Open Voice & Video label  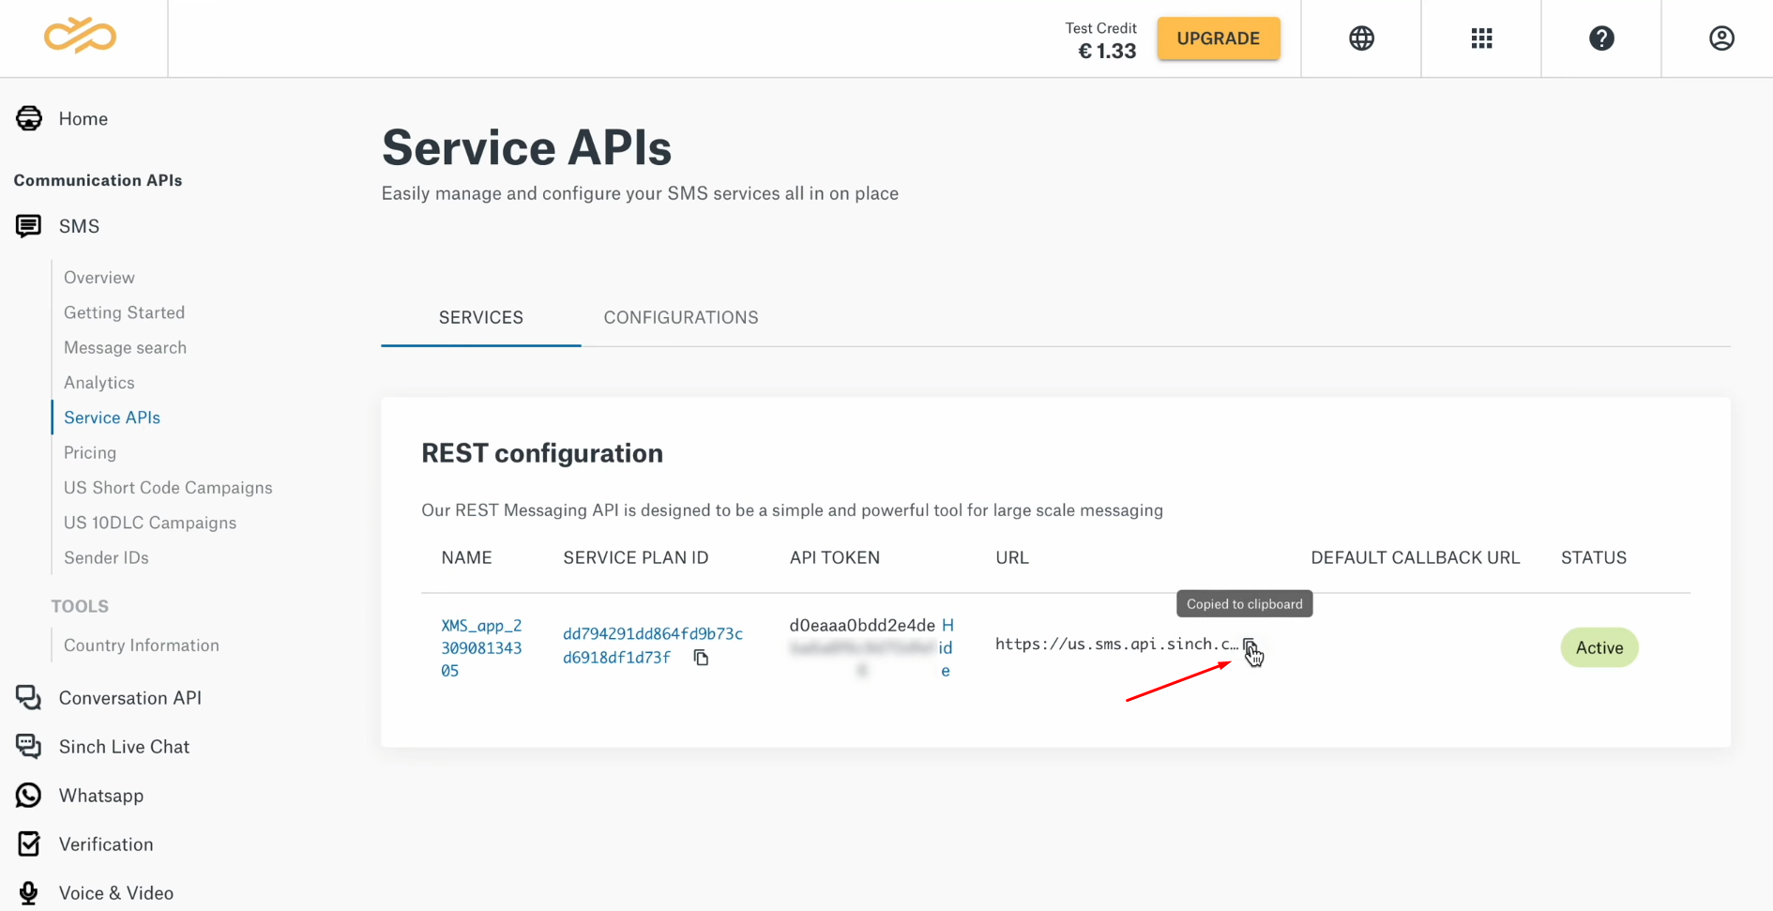[116, 893]
